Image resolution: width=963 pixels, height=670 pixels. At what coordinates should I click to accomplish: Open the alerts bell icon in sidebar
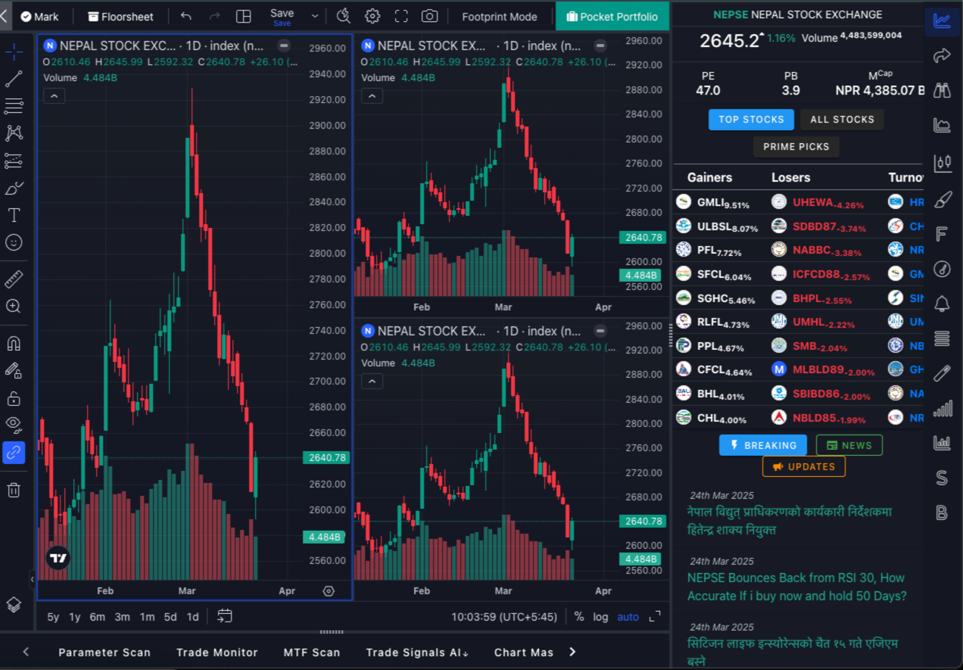coord(942,304)
